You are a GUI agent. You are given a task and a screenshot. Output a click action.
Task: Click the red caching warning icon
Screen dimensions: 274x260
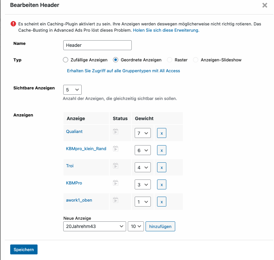[13, 24]
